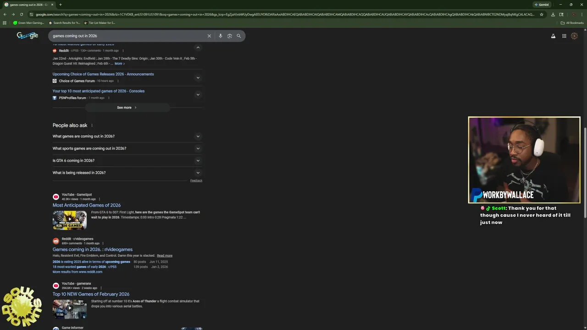Open options for Choice of Games Forum result
Screen dimensions: 587x330
point(118,81)
